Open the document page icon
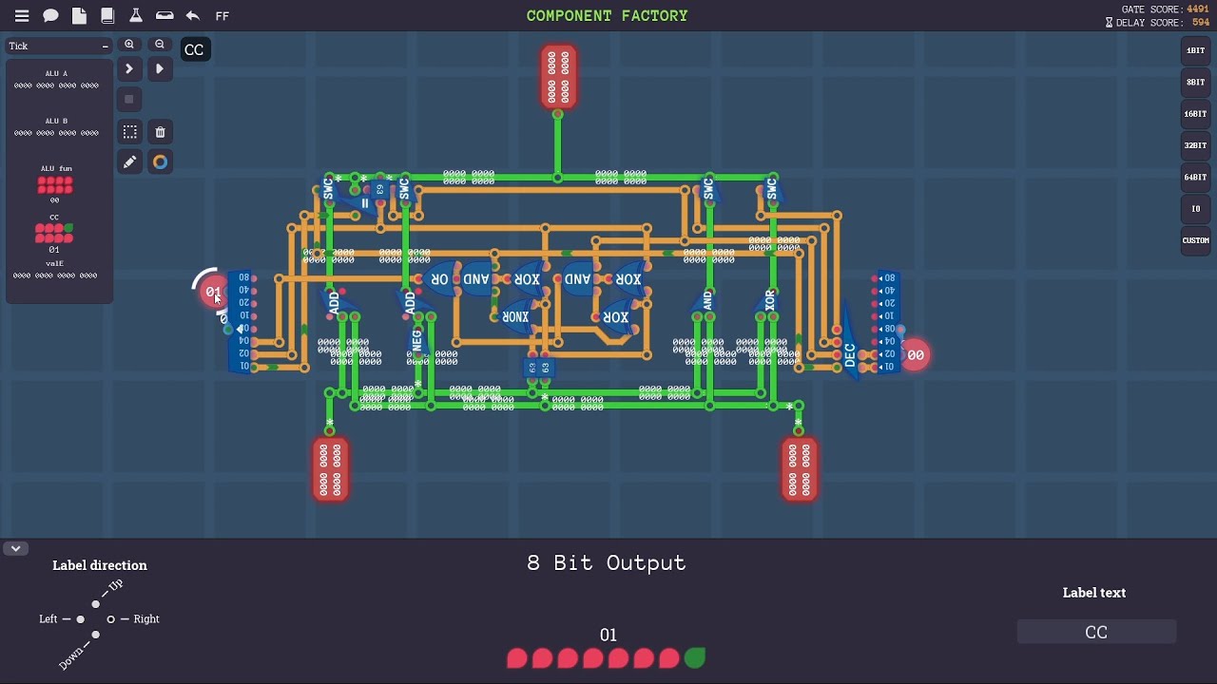Screen dimensions: 1217x684 click(x=79, y=16)
